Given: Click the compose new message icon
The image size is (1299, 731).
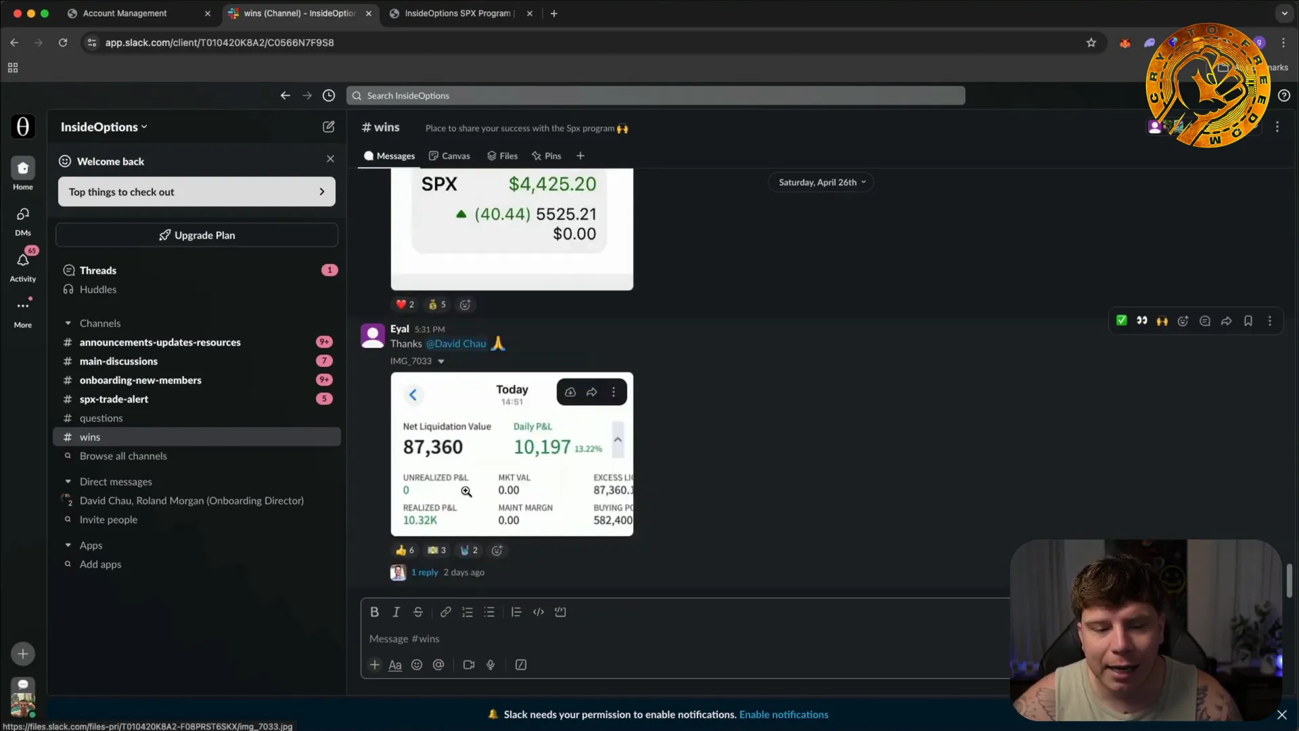Looking at the screenshot, I should (x=329, y=127).
